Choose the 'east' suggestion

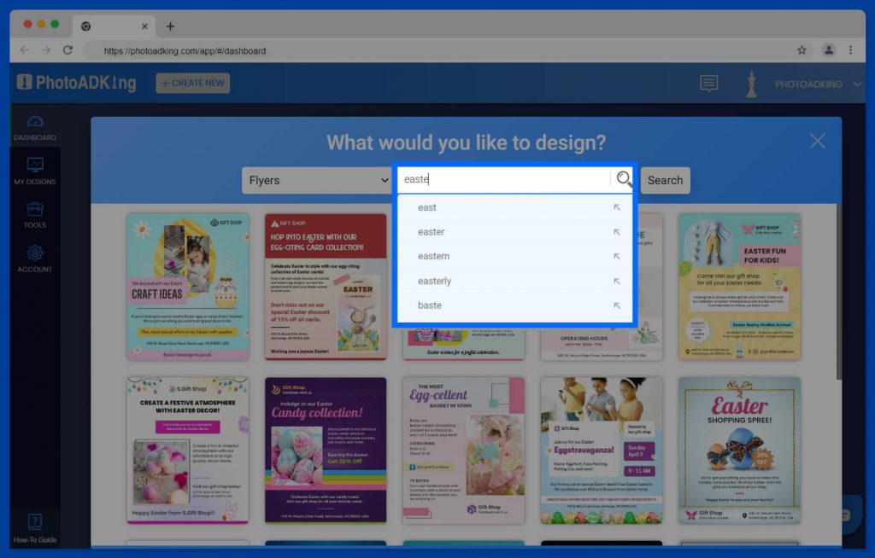515,207
